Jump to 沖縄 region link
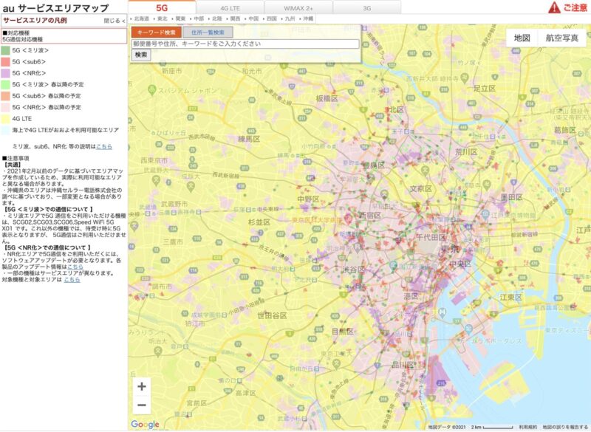 [x=307, y=17]
